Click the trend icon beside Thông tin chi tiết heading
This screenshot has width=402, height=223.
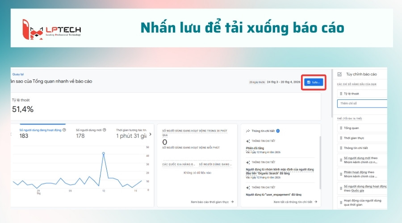coord(247,131)
